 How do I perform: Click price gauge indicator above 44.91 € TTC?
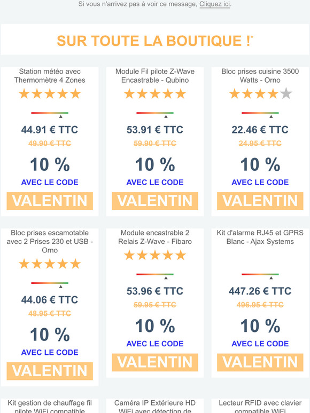tap(50, 115)
